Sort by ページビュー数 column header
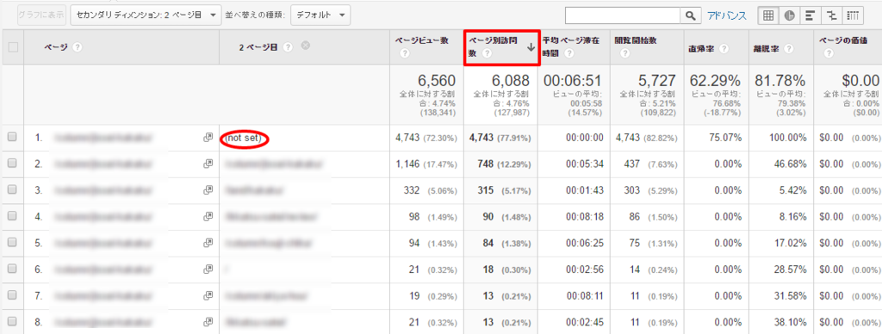Screen dimensions: 882x334 click(421, 40)
